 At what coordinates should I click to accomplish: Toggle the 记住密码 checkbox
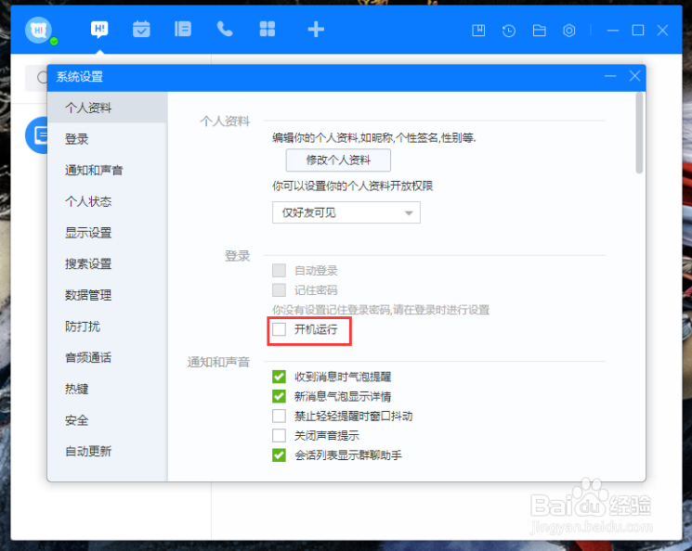(x=279, y=290)
